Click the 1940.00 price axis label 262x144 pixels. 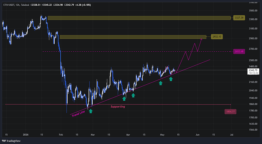pos(253,98)
